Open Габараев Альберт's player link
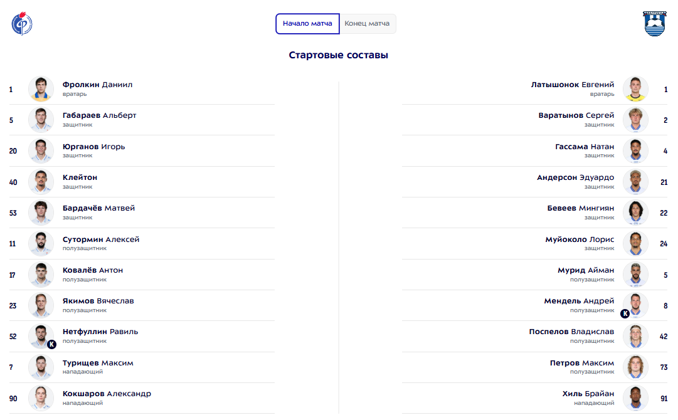Screen dimensions: 678x420 point(100,115)
